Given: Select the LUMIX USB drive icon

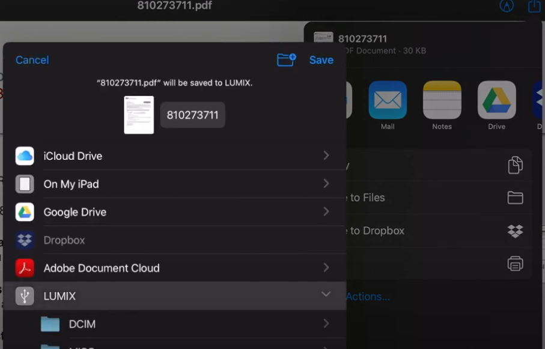Looking at the screenshot, I should pyautogui.click(x=25, y=296).
